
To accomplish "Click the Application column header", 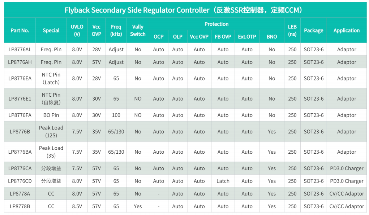I will [347, 30].
